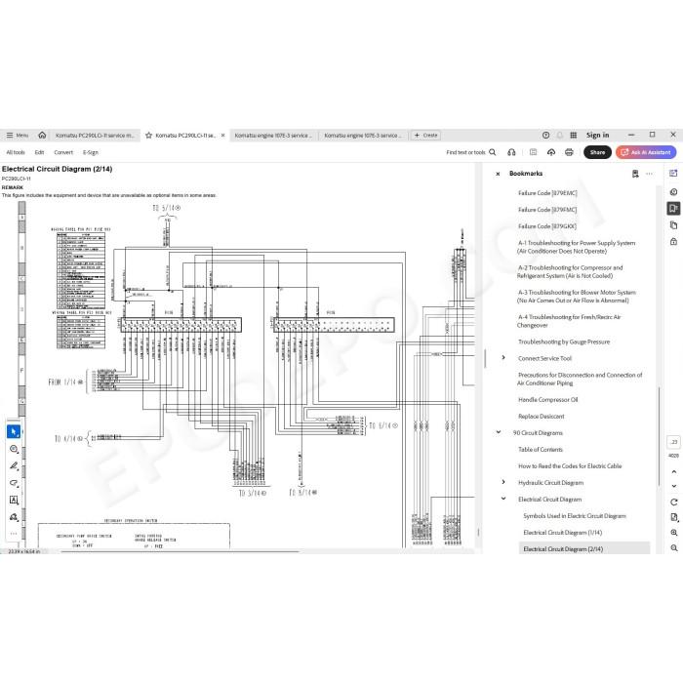This screenshot has width=683, height=683.
Task: Open bookmark Failure Code [879GKX]
Action: tap(547, 226)
